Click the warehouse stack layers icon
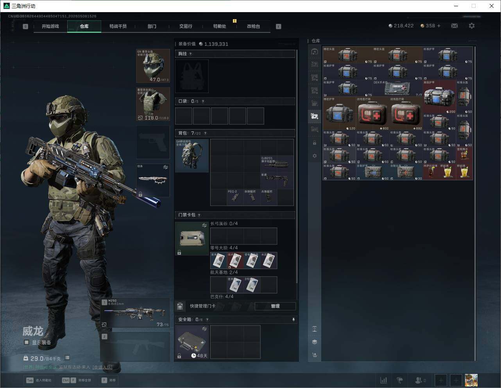Screen dimensions: 501x388 pos(315,342)
